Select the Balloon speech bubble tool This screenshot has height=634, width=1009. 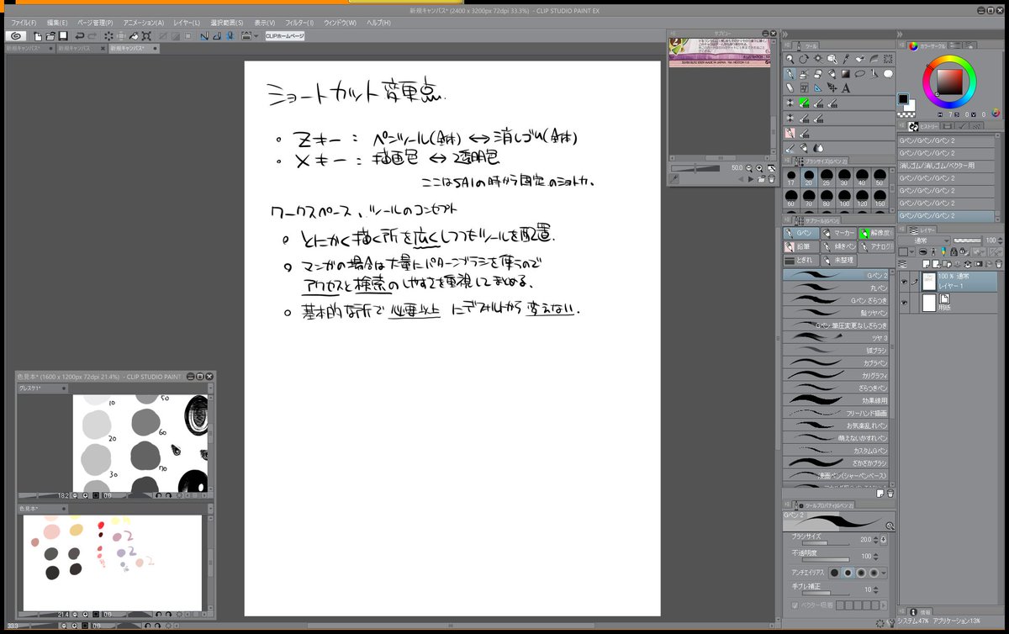[x=888, y=74]
